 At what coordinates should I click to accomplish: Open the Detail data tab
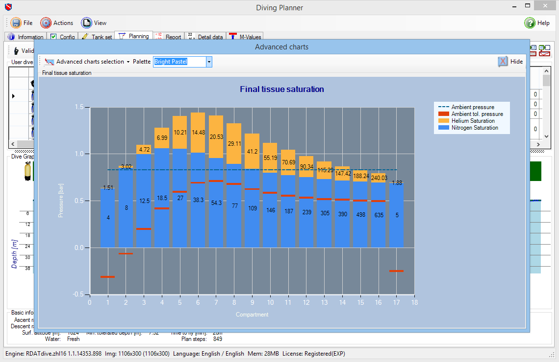[205, 37]
